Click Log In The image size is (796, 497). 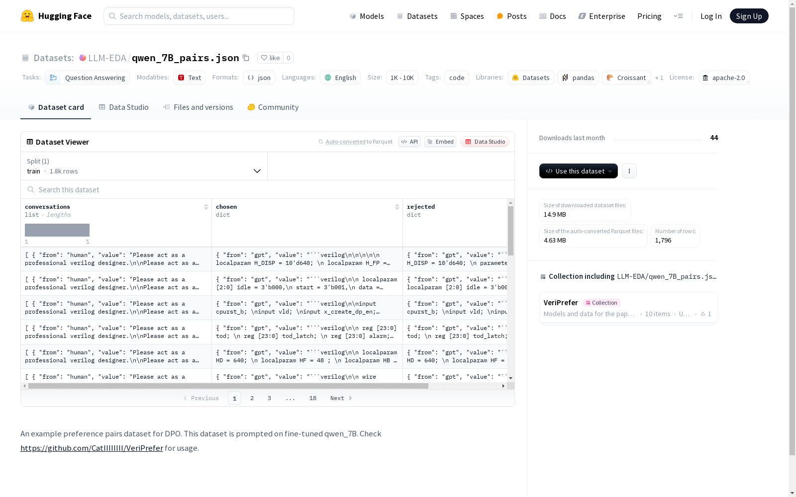click(711, 16)
